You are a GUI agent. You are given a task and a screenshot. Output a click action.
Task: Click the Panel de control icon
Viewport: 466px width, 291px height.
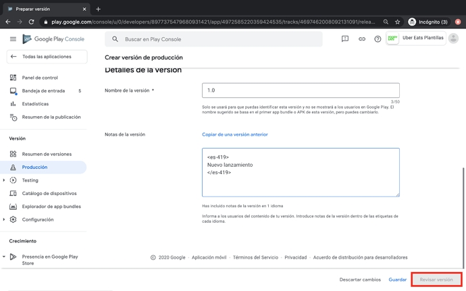click(13, 78)
